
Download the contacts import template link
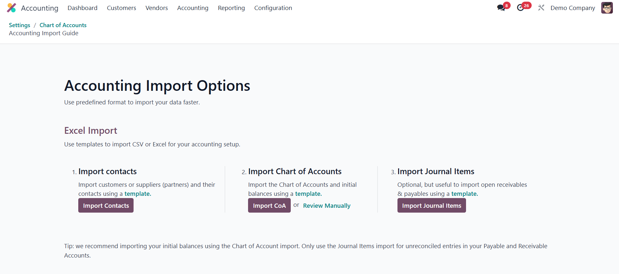[x=138, y=194]
